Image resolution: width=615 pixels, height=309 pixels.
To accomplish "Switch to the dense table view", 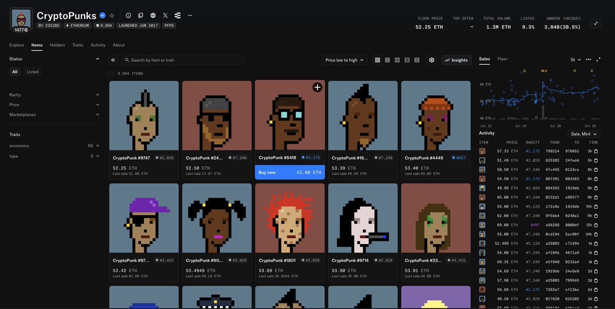I will [417, 60].
